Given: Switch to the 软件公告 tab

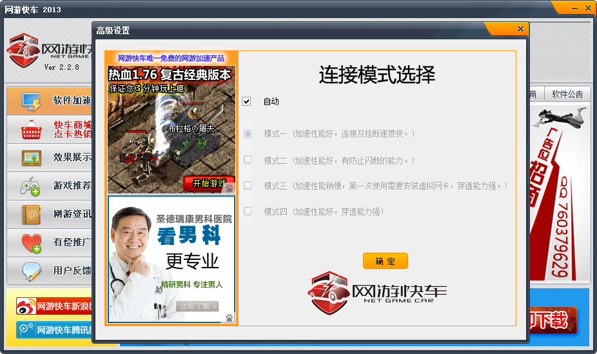Looking at the screenshot, I should coord(567,94).
